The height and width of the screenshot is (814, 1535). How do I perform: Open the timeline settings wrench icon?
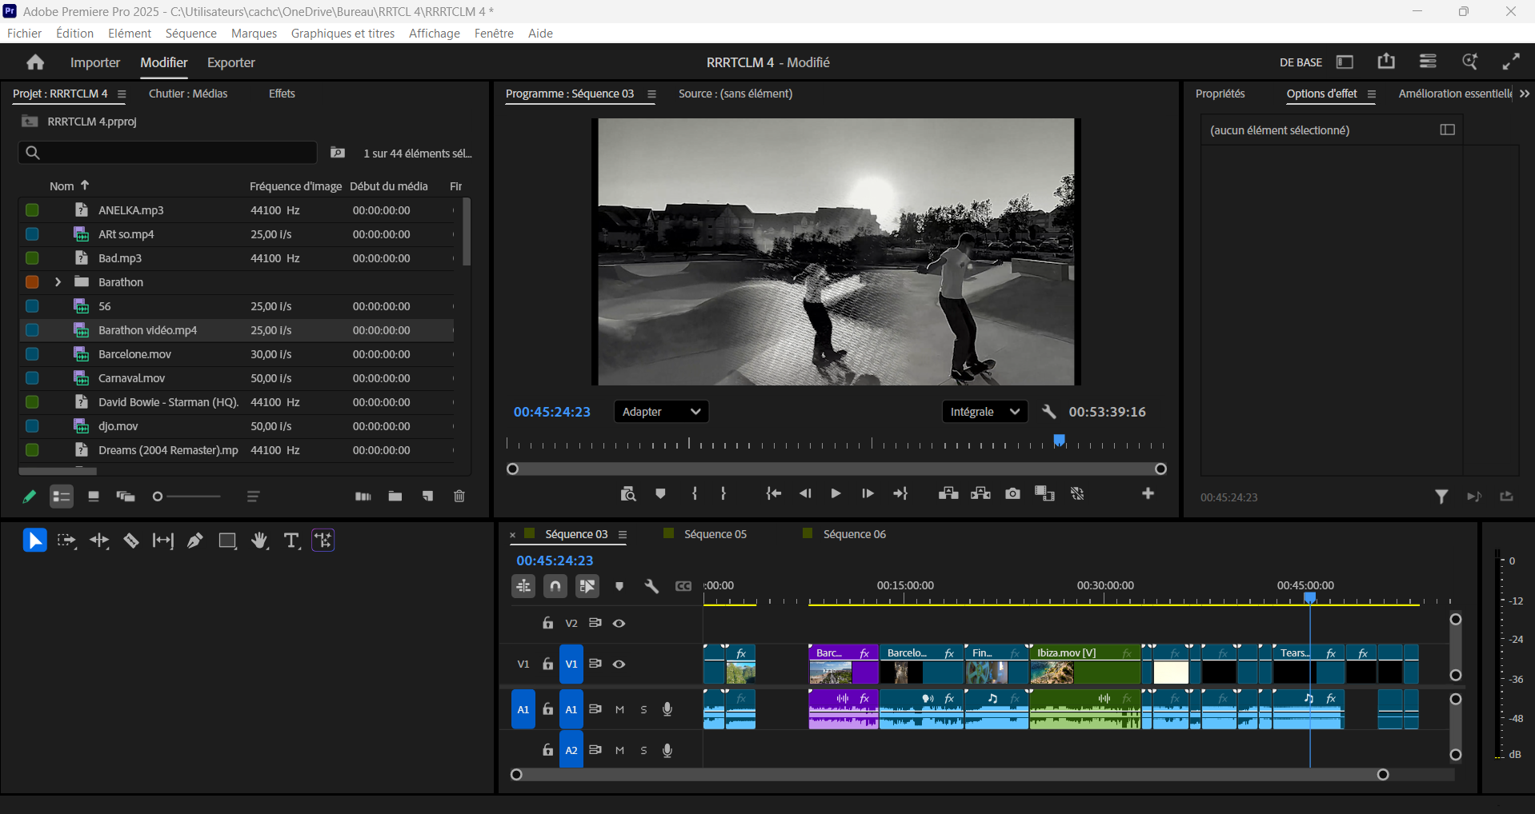click(651, 586)
